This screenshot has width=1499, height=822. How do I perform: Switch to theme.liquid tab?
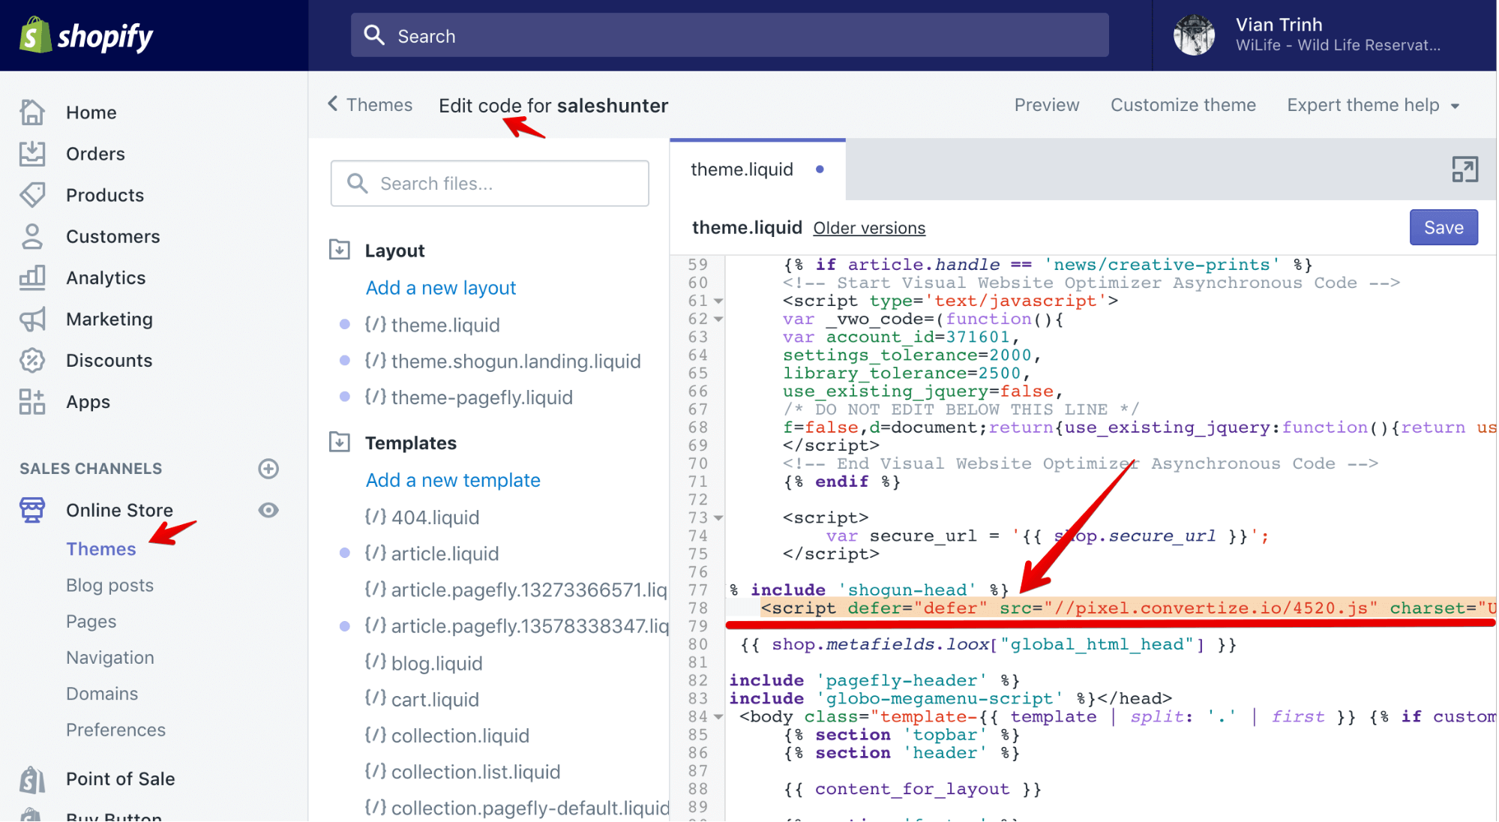757,169
